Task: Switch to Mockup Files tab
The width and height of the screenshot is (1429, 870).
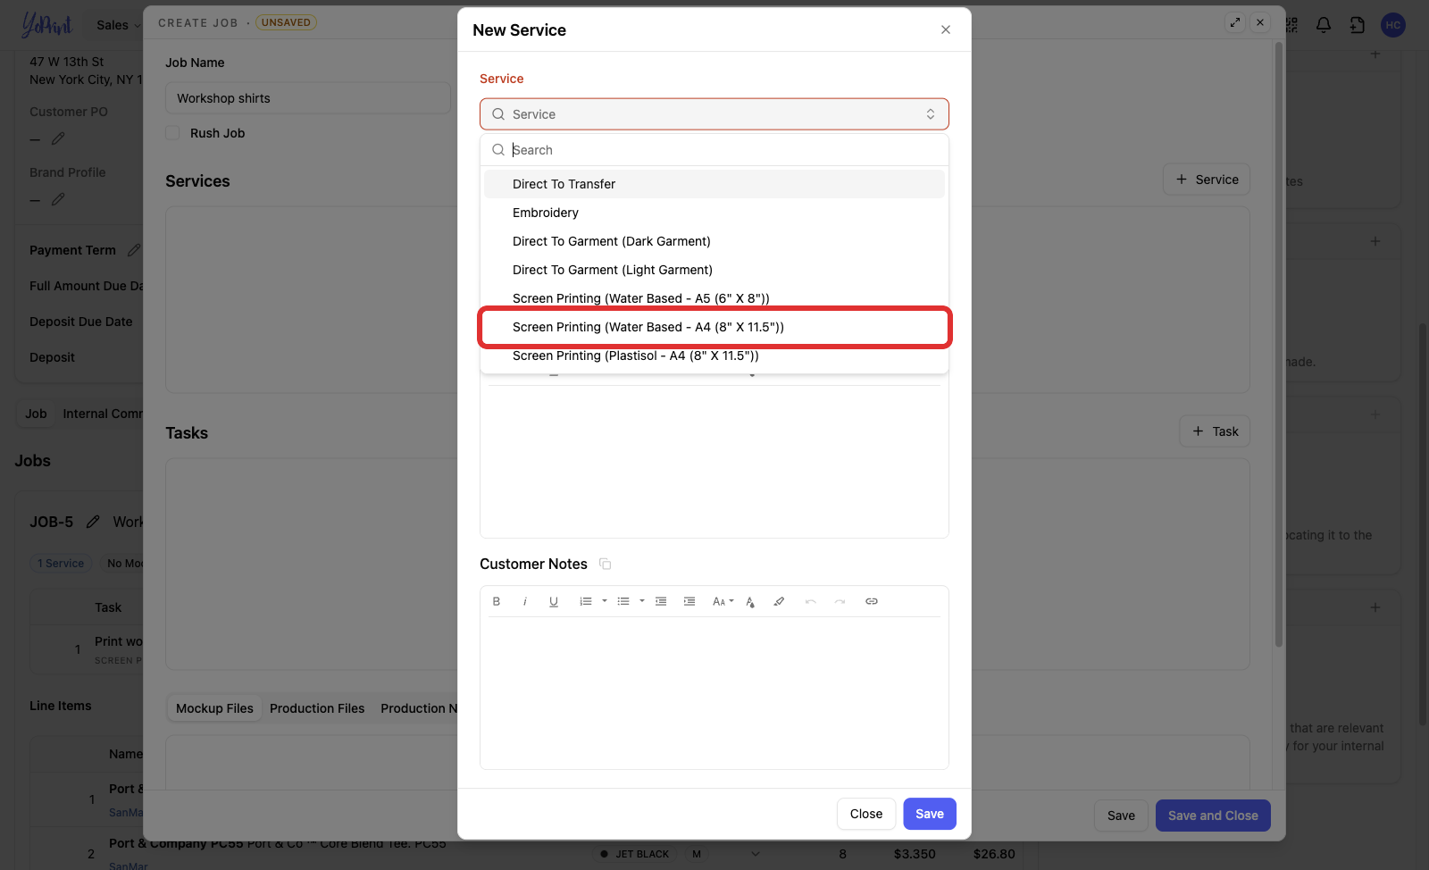Action: click(x=214, y=708)
